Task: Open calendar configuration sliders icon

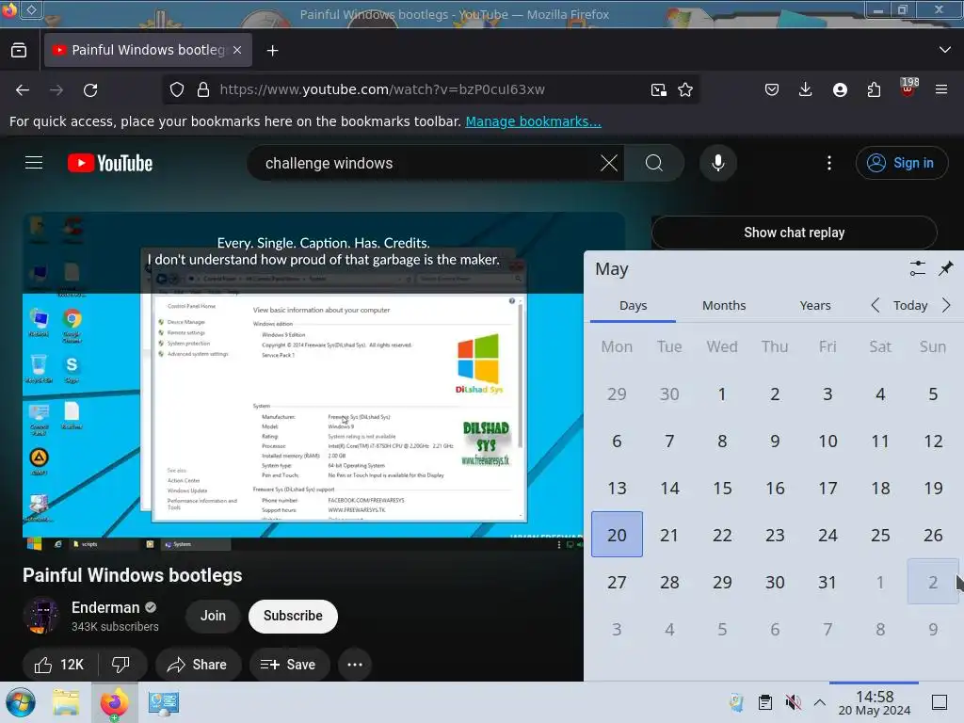Action: 917,268
